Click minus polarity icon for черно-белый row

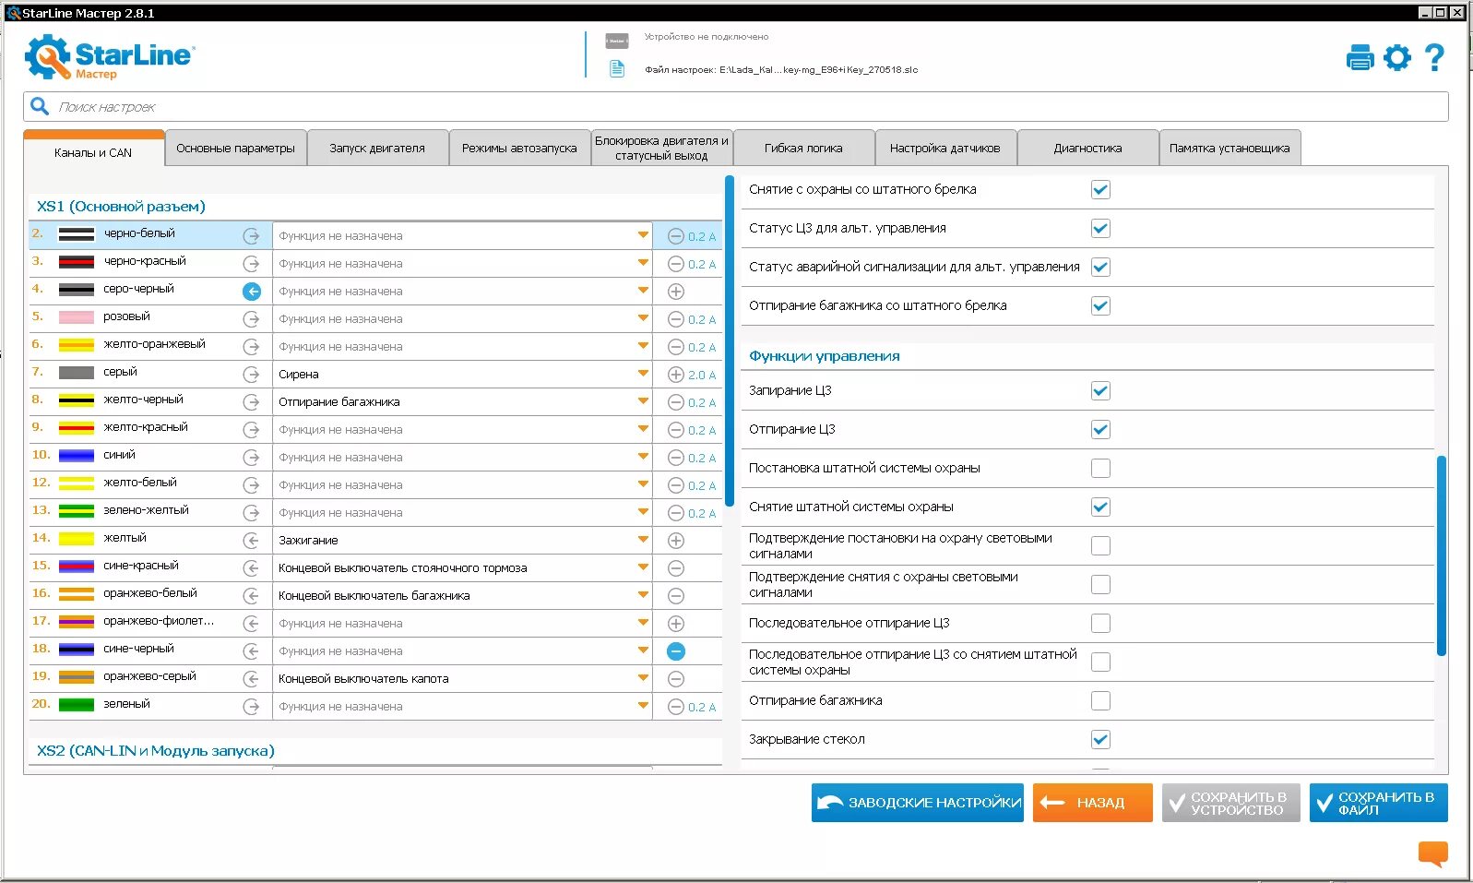(676, 236)
